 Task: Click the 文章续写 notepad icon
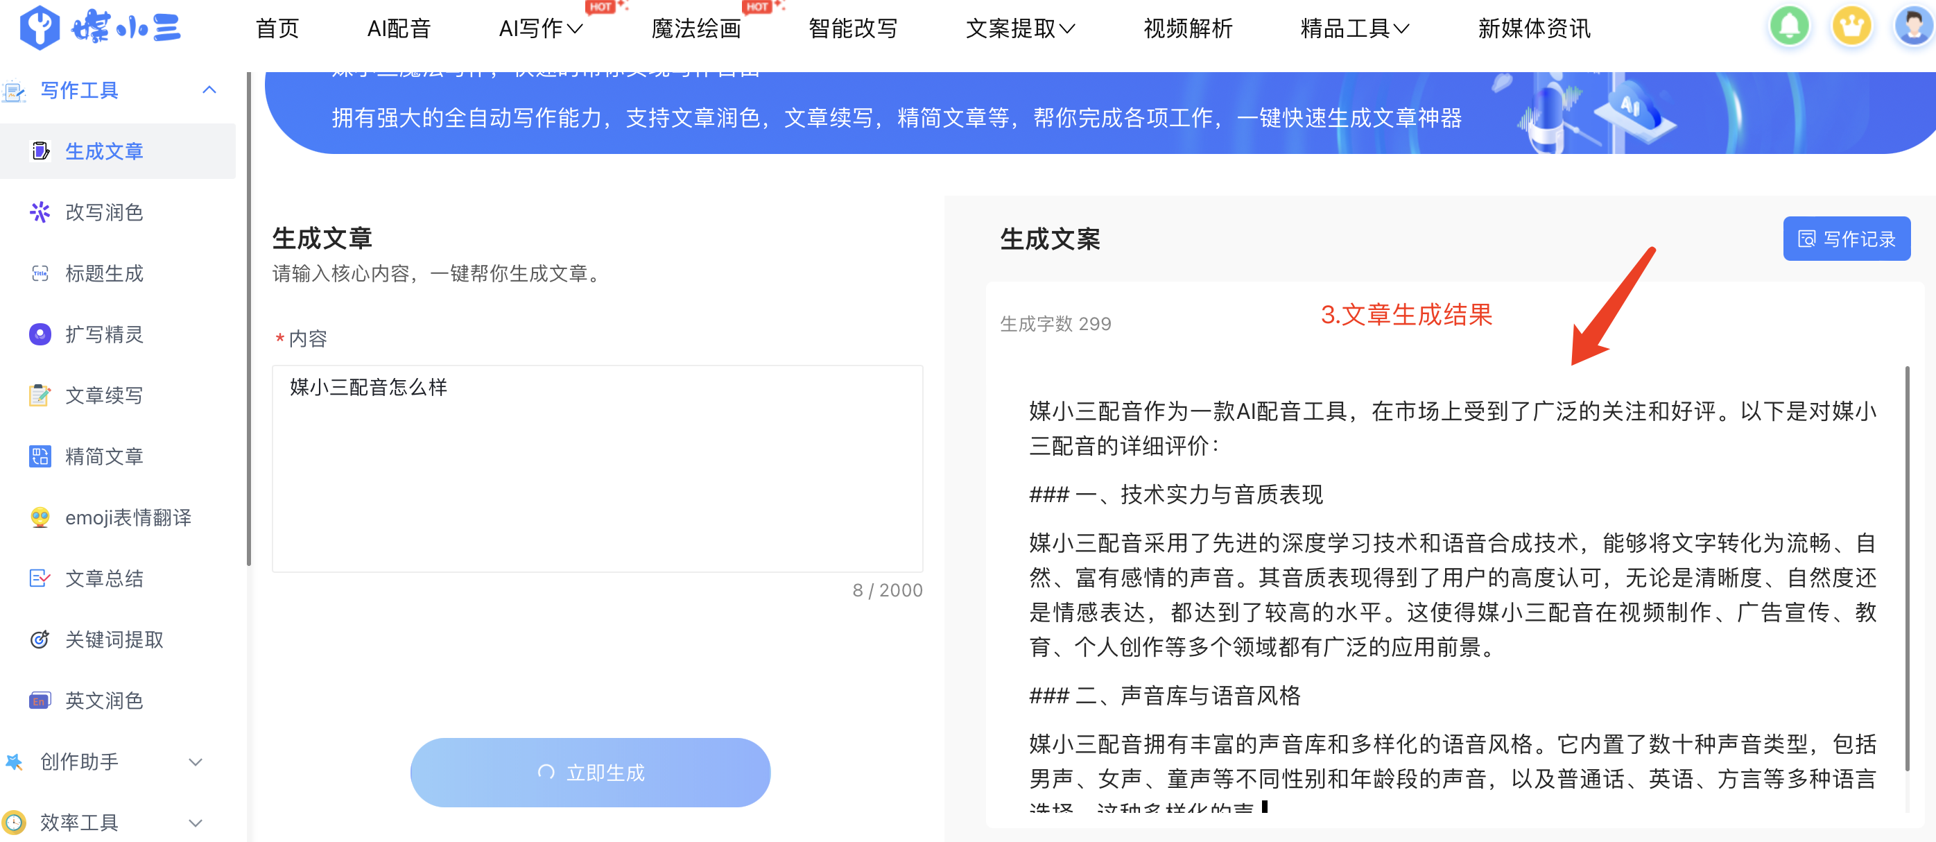click(x=40, y=395)
